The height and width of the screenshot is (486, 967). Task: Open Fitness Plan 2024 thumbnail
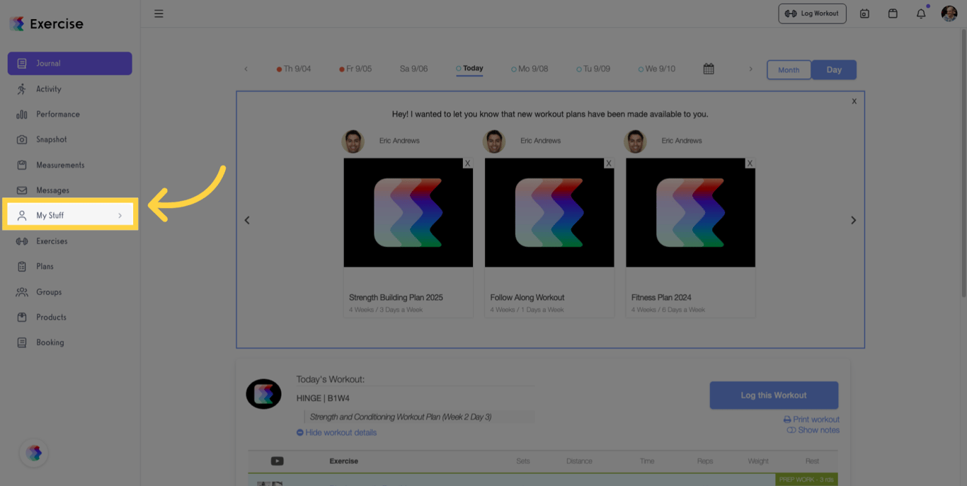690,212
